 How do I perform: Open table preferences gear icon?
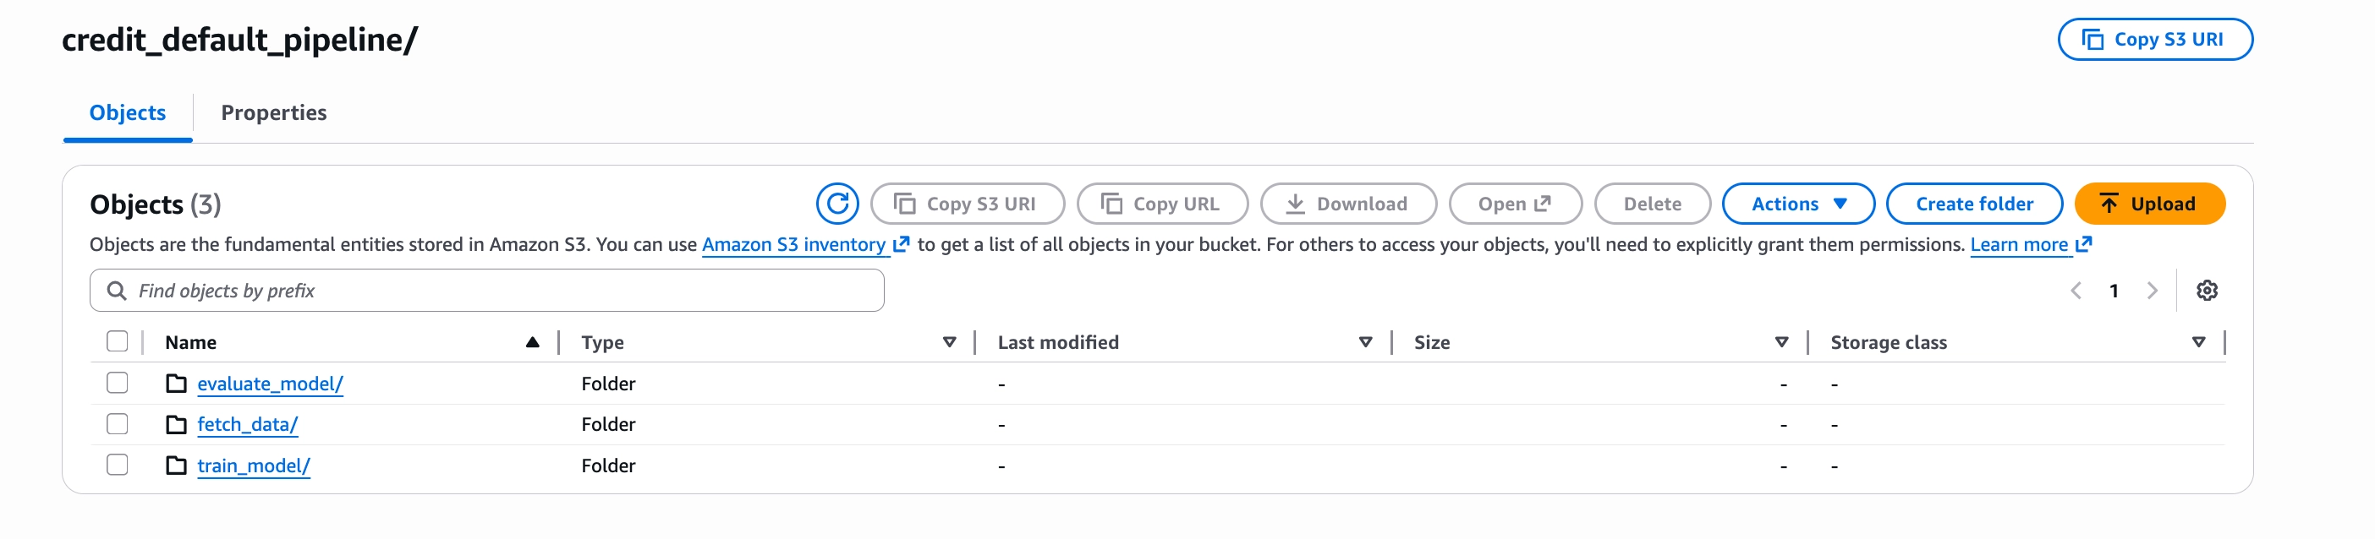(x=2207, y=291)
